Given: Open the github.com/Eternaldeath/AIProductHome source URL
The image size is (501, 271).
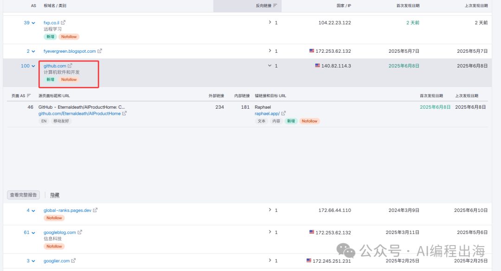Looking at the screenshot, I should (79, 113).
